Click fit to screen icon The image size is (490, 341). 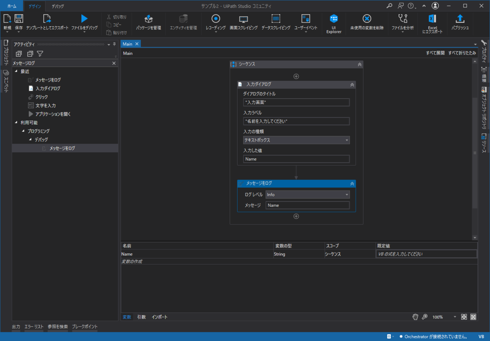point(464,317)
